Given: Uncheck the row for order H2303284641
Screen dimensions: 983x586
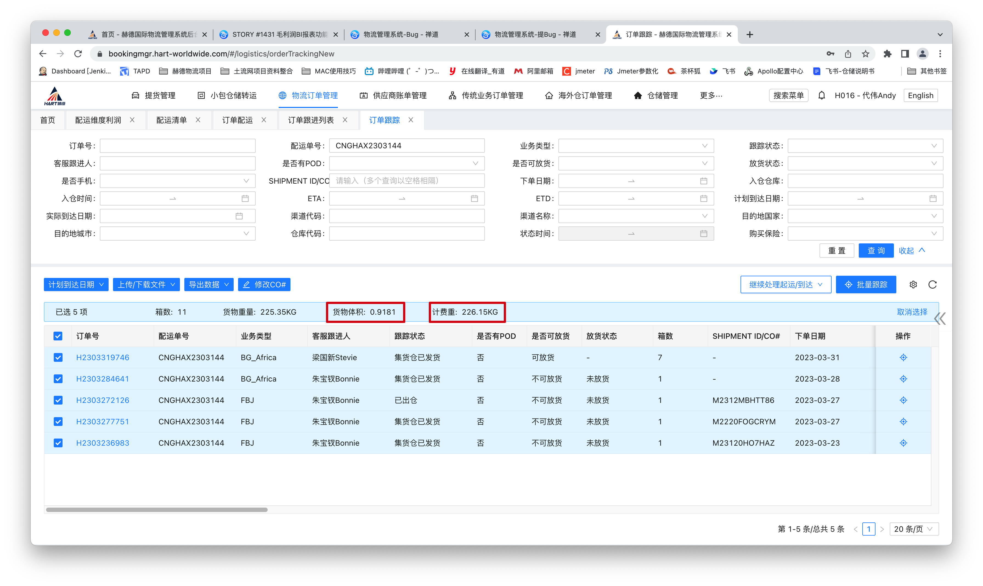Looking at the screenshot, I should click(x=58, y=379).
